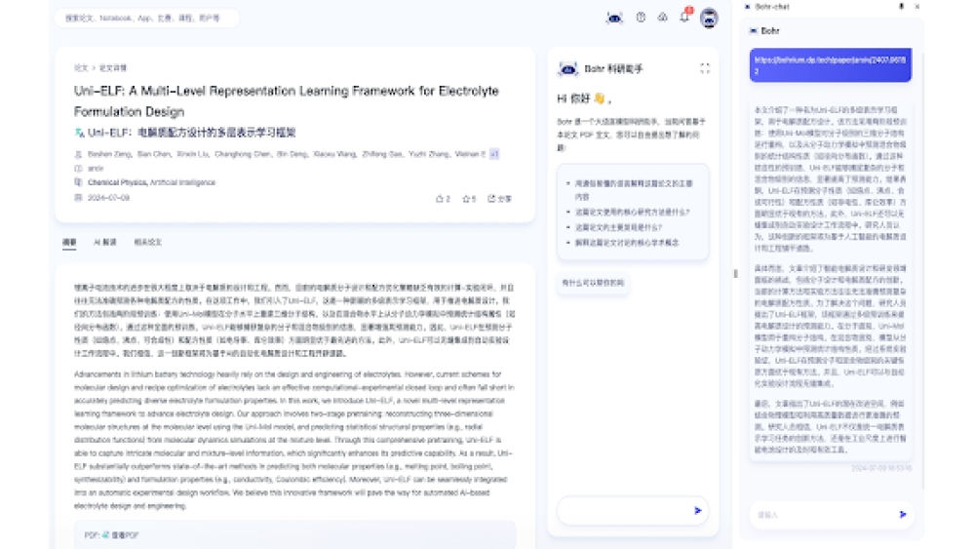Viewport: 975px width, 549px height.
Task: Pick suggested question about core research method
Action: tap(632, 212)
